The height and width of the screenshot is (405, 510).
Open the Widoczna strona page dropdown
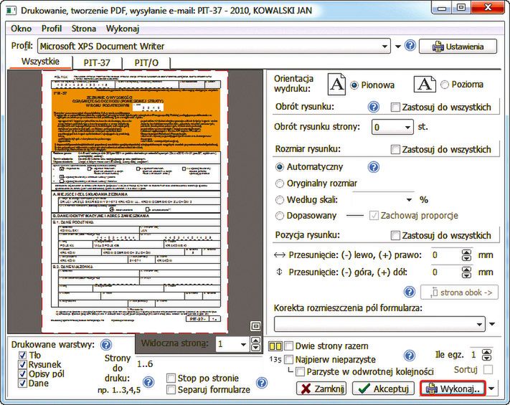click(232, 344)
